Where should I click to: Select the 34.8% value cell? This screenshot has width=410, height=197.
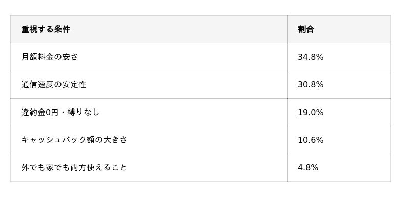[x=339, y=57]
